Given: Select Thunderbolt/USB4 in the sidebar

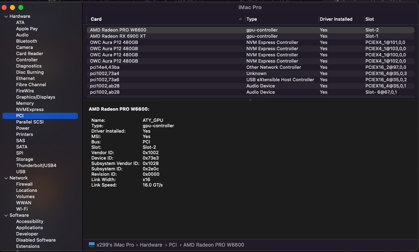Looking at the screenshot, I should coord(36,165).
